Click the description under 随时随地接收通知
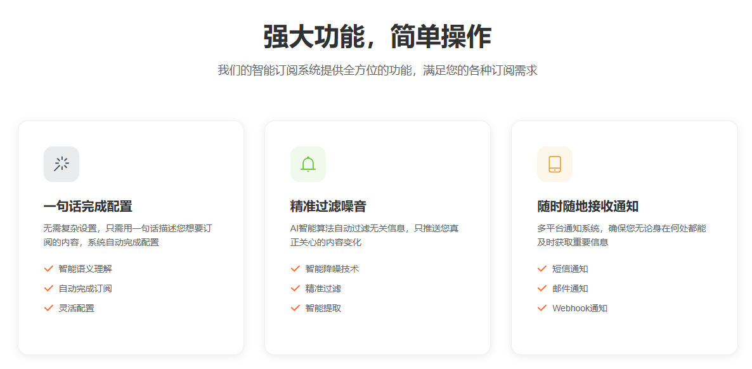Image resolution: width=752 pixels, height=369 pixels. [621, 235]
